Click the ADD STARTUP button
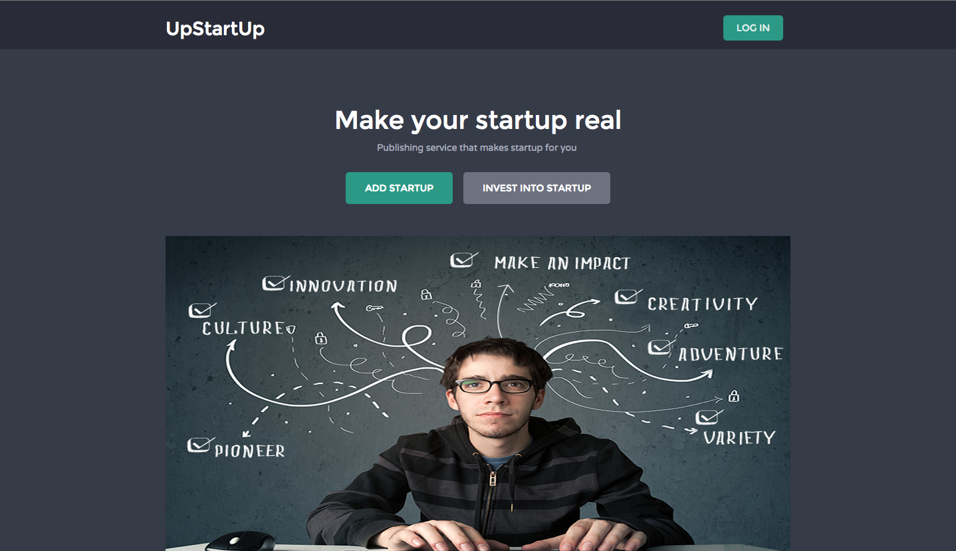 point(399,188)
